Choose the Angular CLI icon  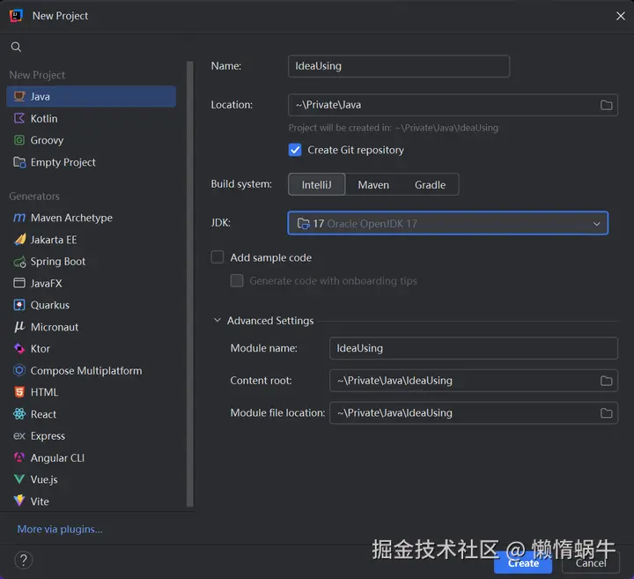19,457
